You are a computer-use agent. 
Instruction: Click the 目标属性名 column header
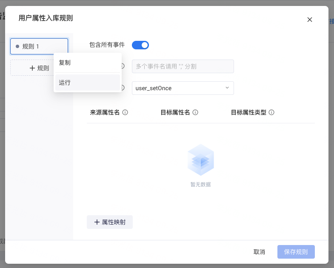pyautogui.click(x=175, y=113)
